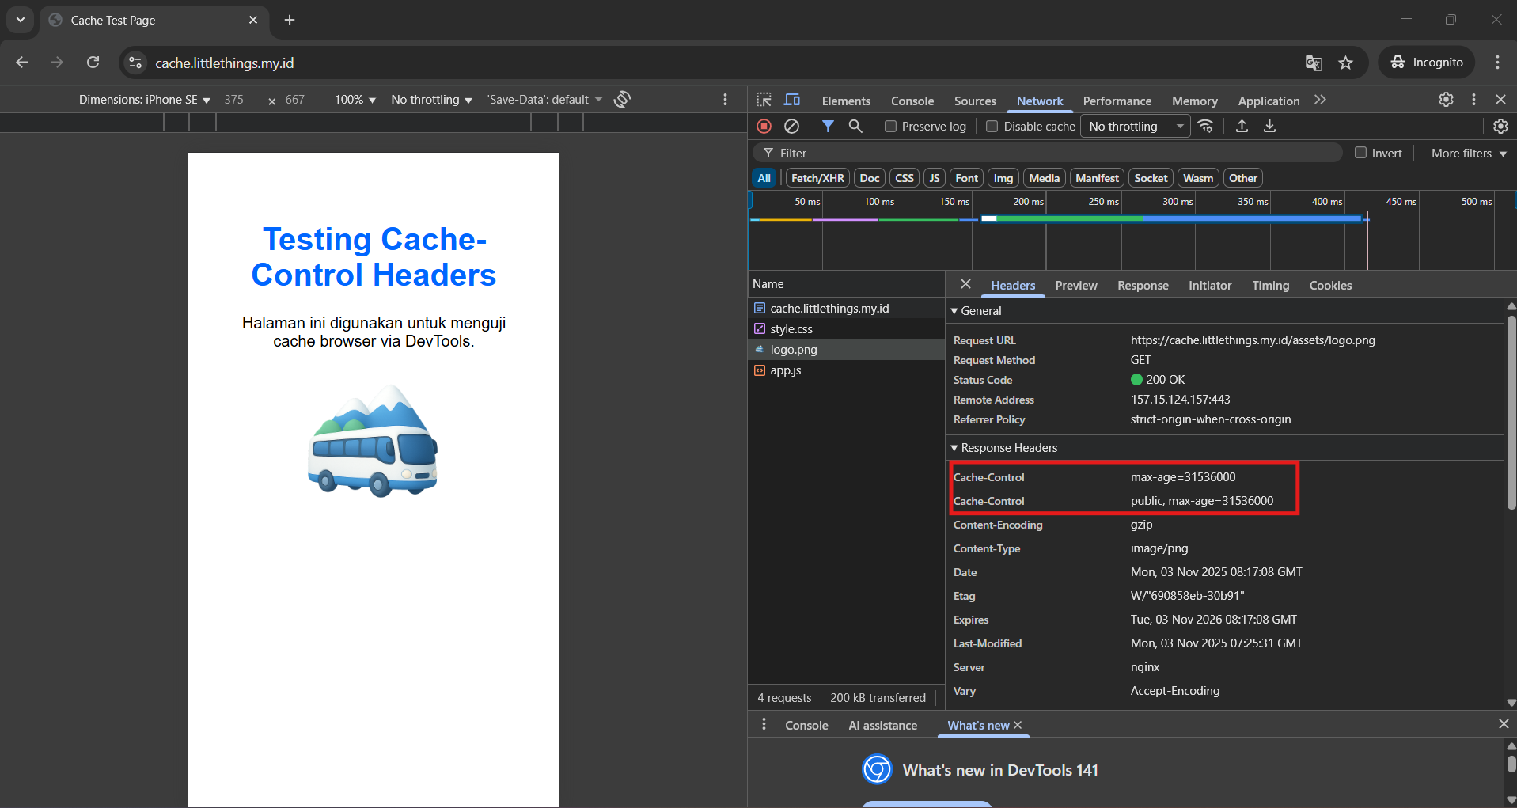Screen dimensions: 1517x808
Task: Select cache.littlethings.my.id document request
Action: pos(846,308)
